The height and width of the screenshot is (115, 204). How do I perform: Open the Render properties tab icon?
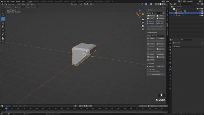(170, 47)
